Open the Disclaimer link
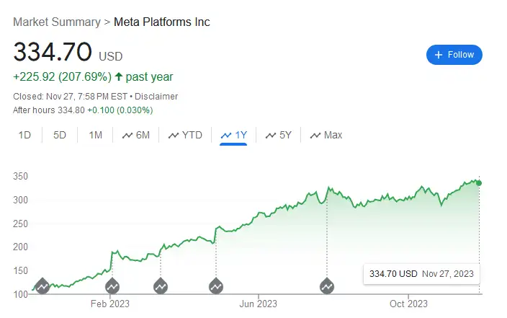Viewport: 507px width, 318px height. [x=156, y=97]
